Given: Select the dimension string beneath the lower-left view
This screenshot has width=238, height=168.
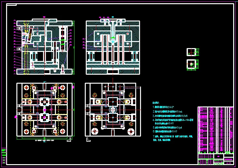Looking at the screenshot, I should click(x=44, y=140).
